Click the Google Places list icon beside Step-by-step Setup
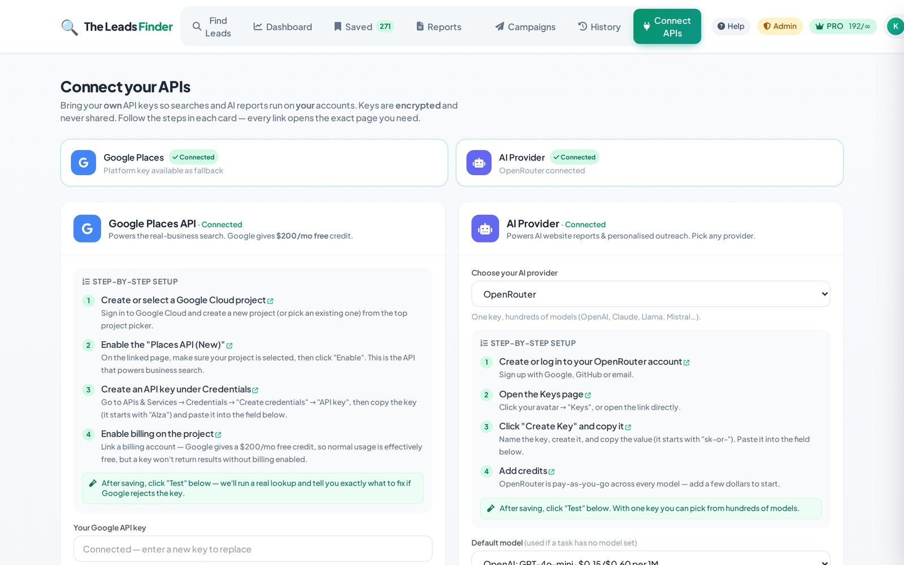The image size is (904, 565). (86, 282)
